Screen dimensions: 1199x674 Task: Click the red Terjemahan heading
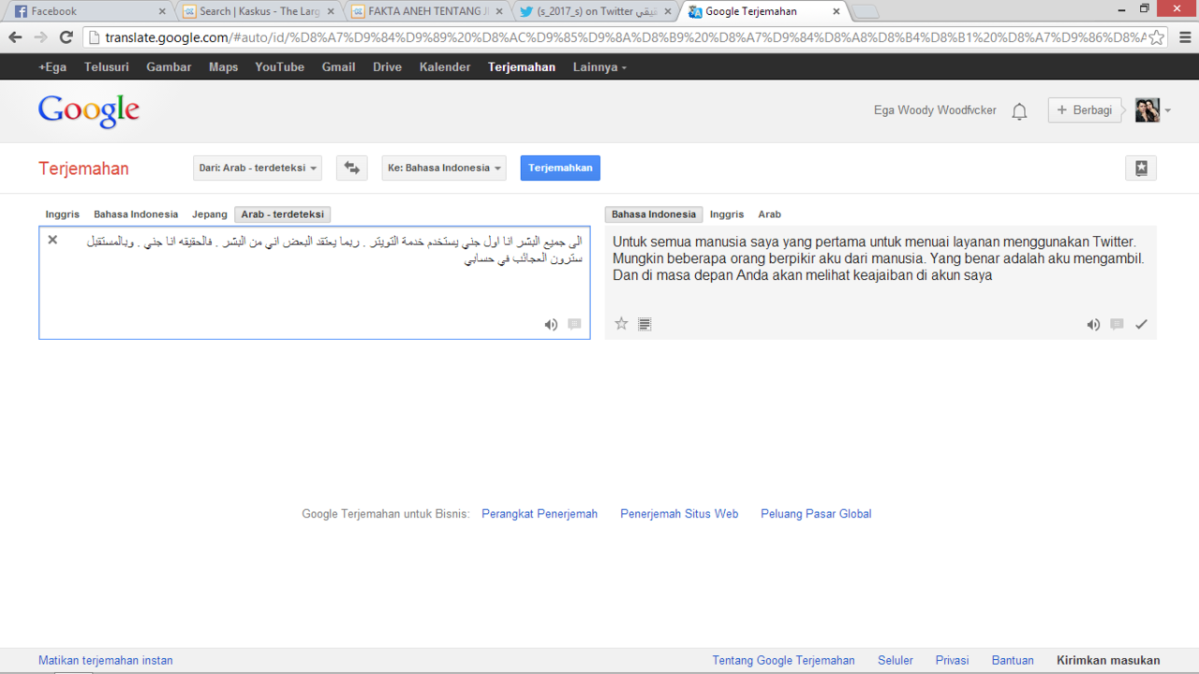coord(83,168)
